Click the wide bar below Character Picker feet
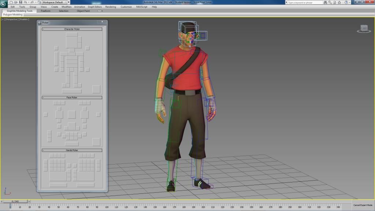This screenshot has height=211, width=375. tap(72, 91)
